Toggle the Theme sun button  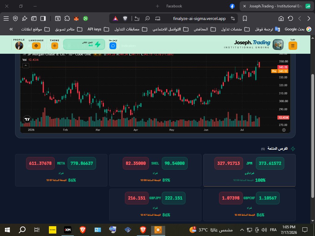54,46
